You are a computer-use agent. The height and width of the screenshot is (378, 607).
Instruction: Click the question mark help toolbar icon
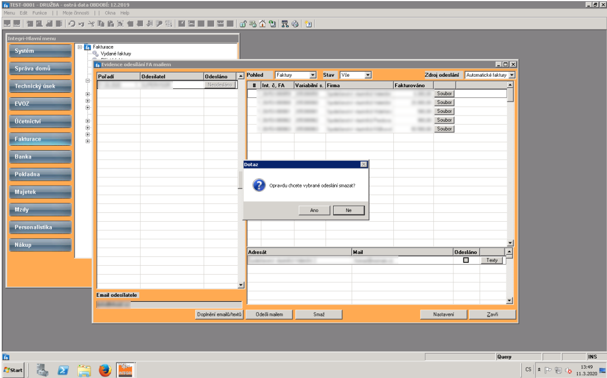[x=308, y=23]
